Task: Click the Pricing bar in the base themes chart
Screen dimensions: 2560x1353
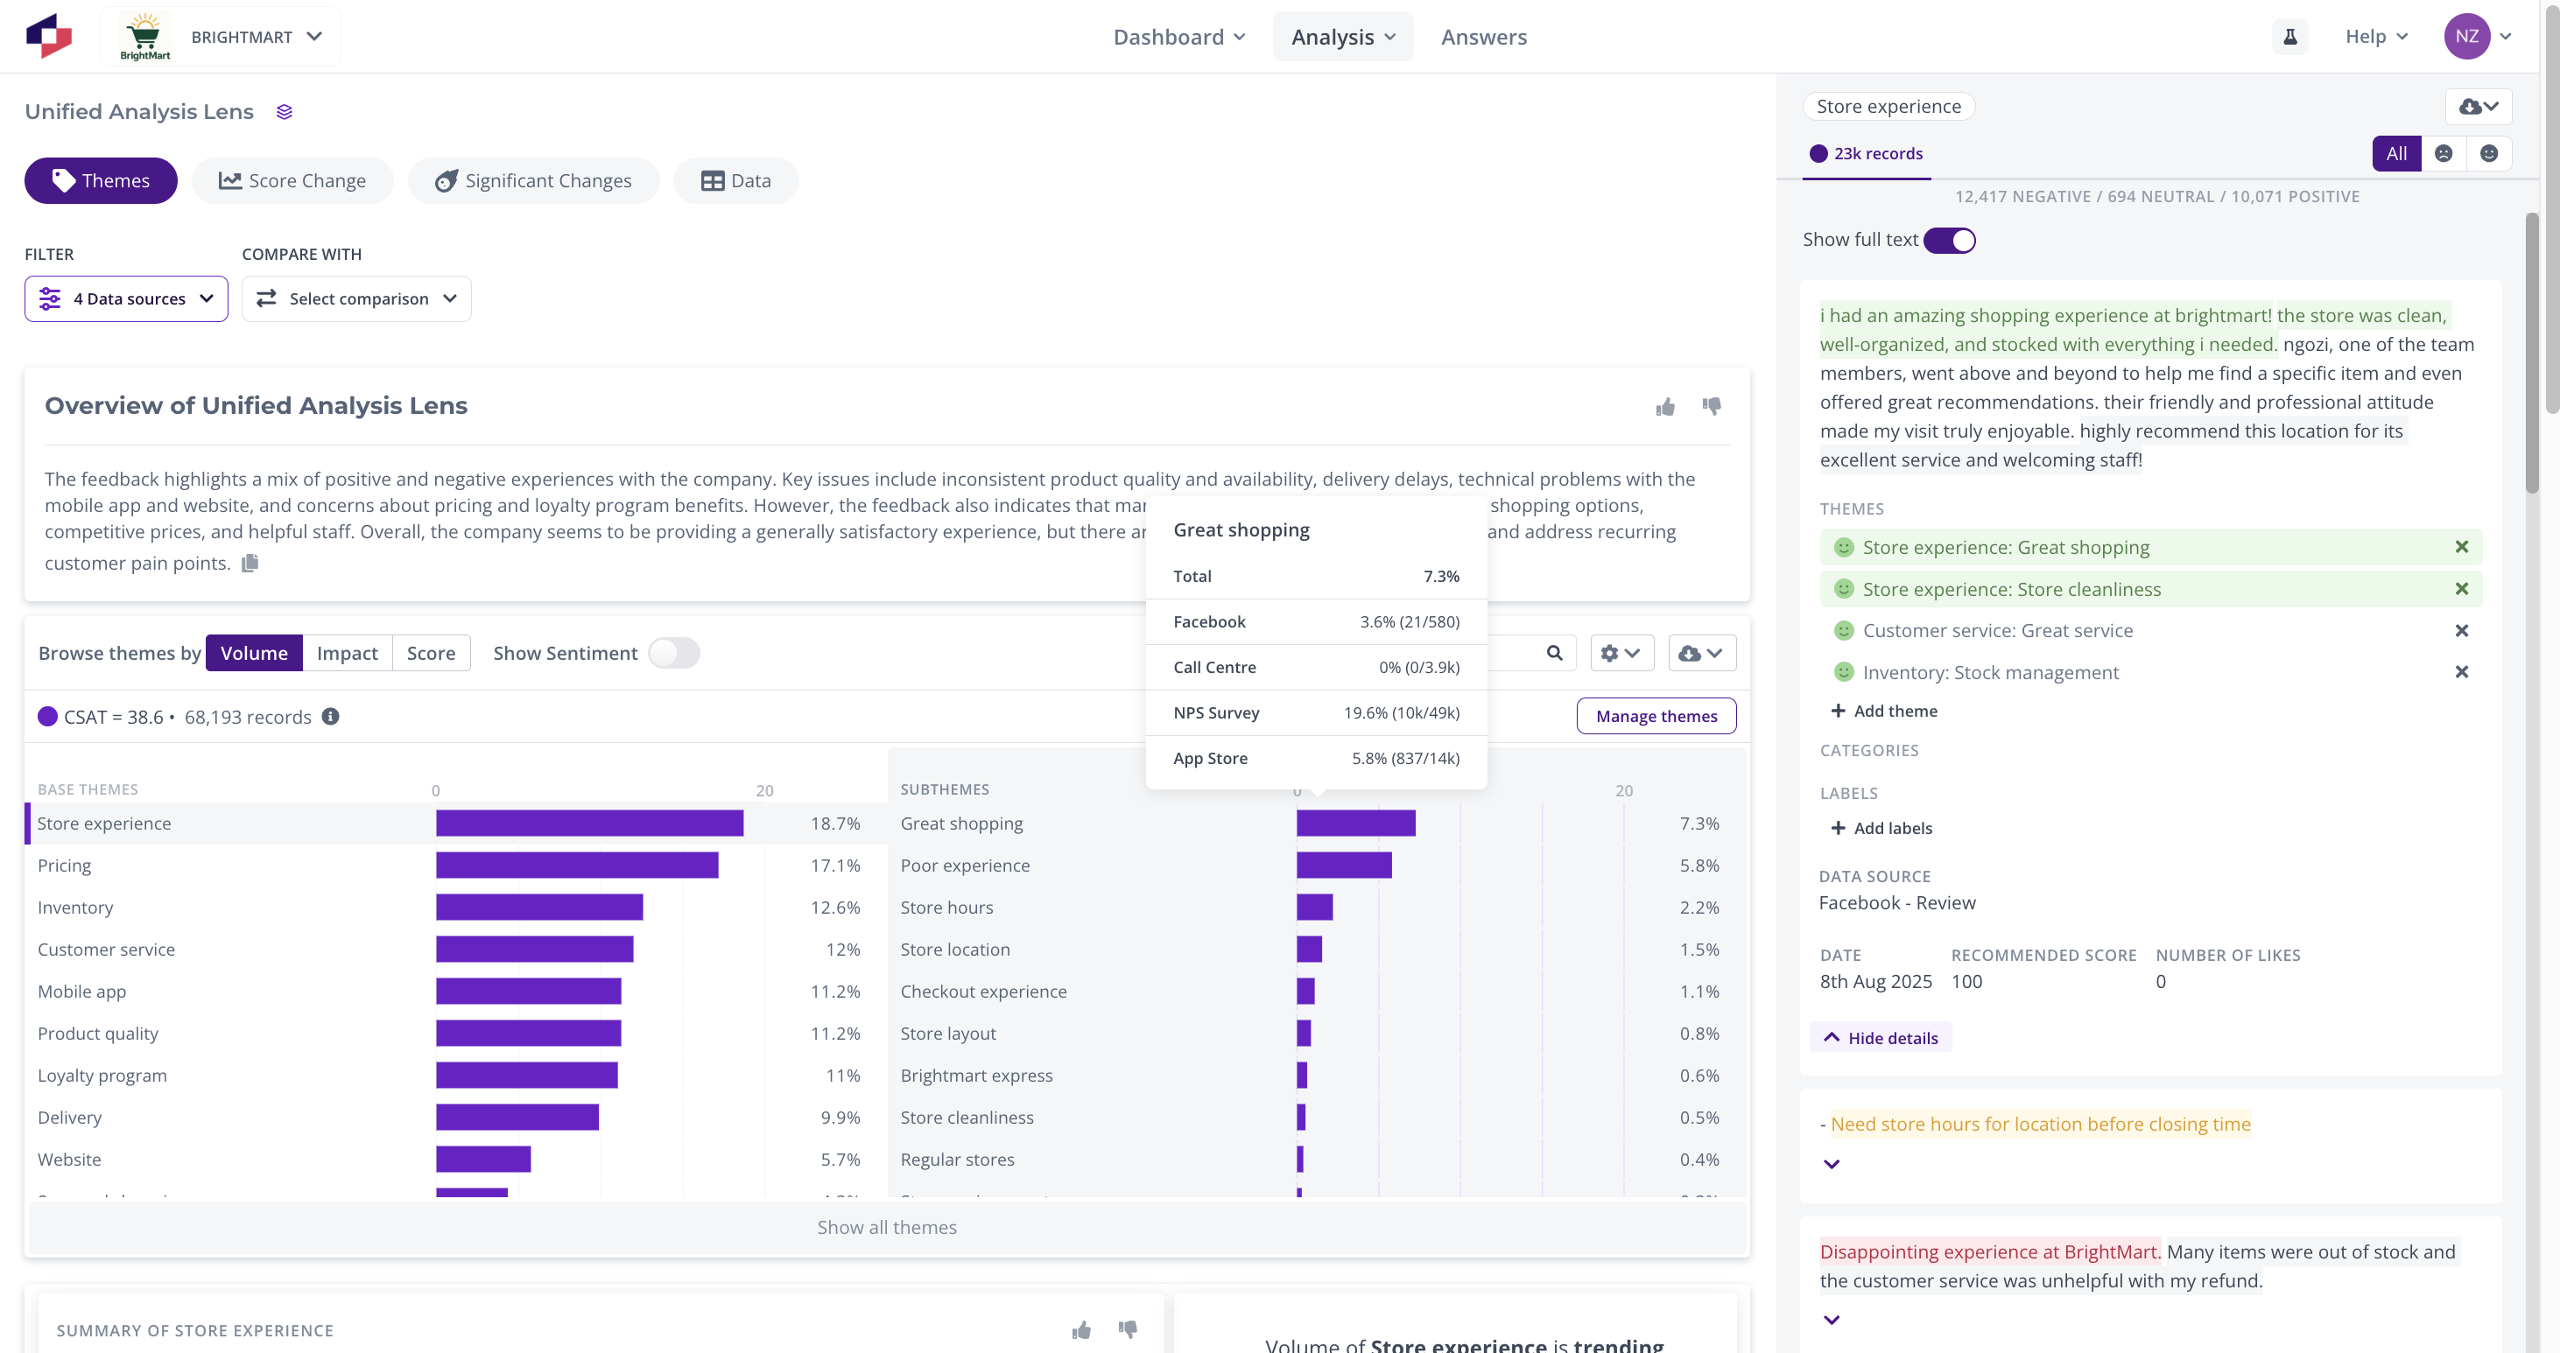Action: pos(576,866)
